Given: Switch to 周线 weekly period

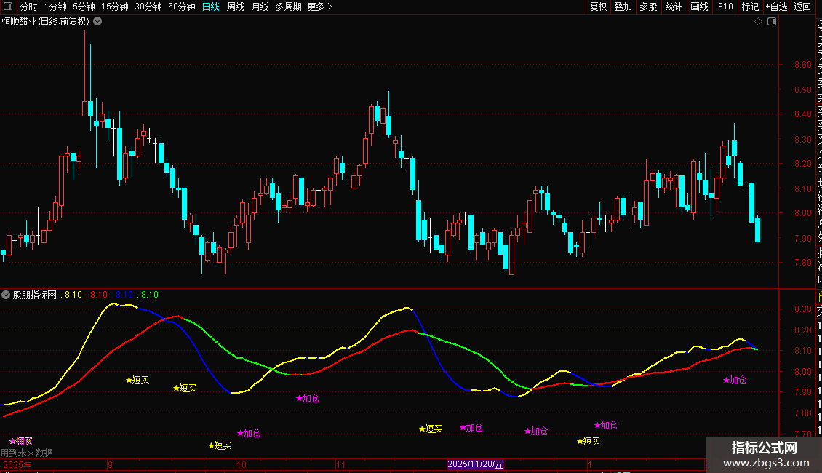Looking at the screenshot, I should point(236,7).
